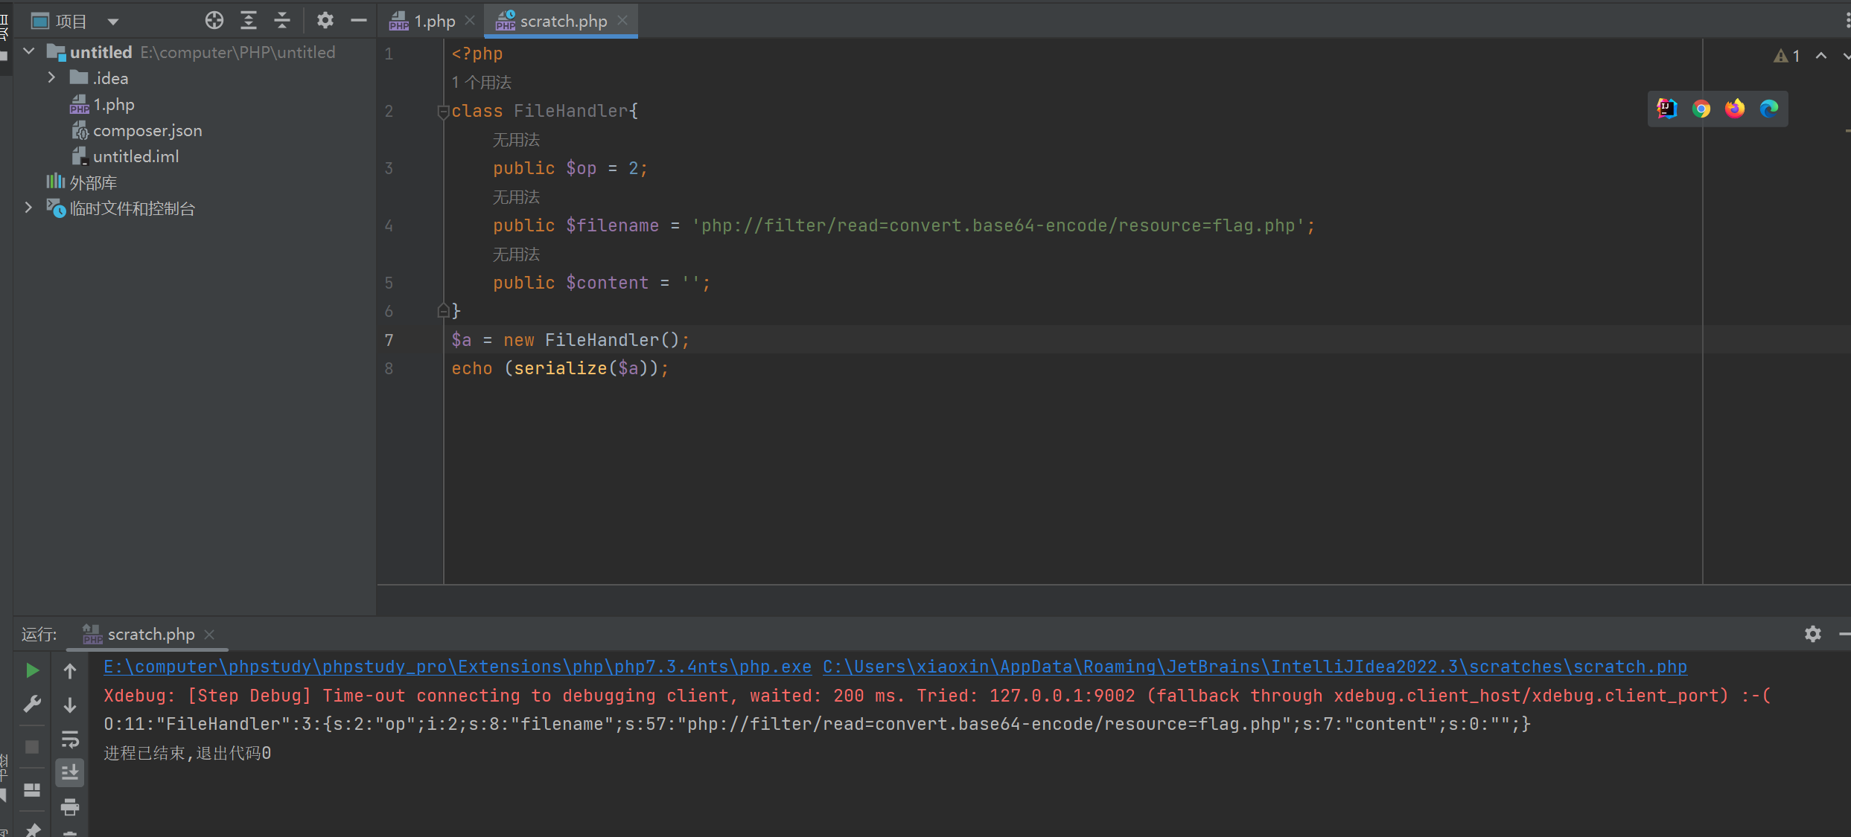
Task: Open the php.exe path link
Action: pos(457,667)
